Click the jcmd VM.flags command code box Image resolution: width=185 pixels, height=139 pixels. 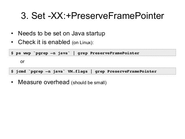92,71
